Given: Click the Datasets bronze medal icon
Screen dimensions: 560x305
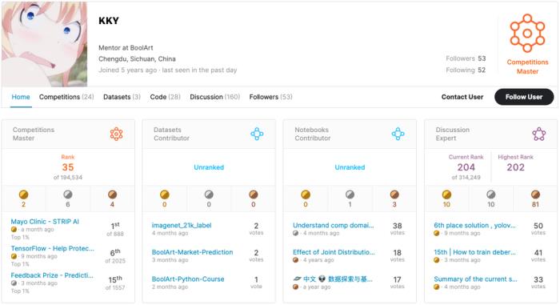Looking at the screenshot, I should [254, 195].
